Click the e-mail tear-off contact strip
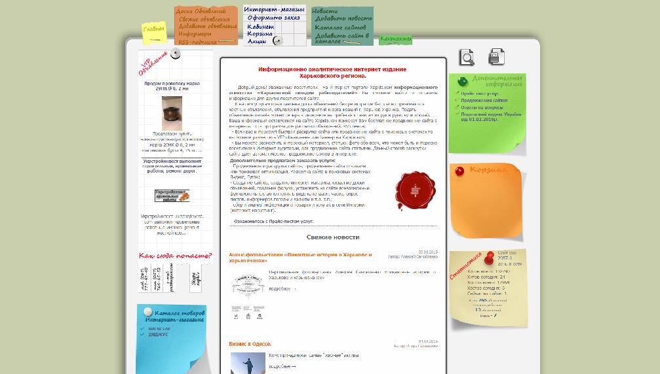 pyautogui.click(x=170, y=279)
